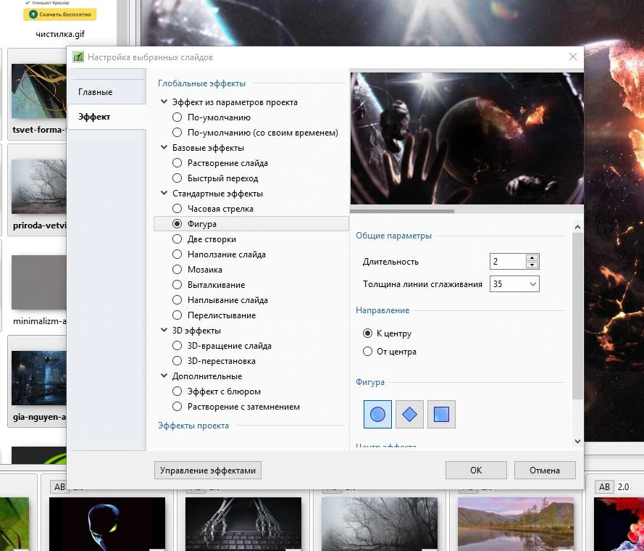The image size is (644, 551).
Task: Choose Выталкивание effect
Action: (x=177, y=284)
